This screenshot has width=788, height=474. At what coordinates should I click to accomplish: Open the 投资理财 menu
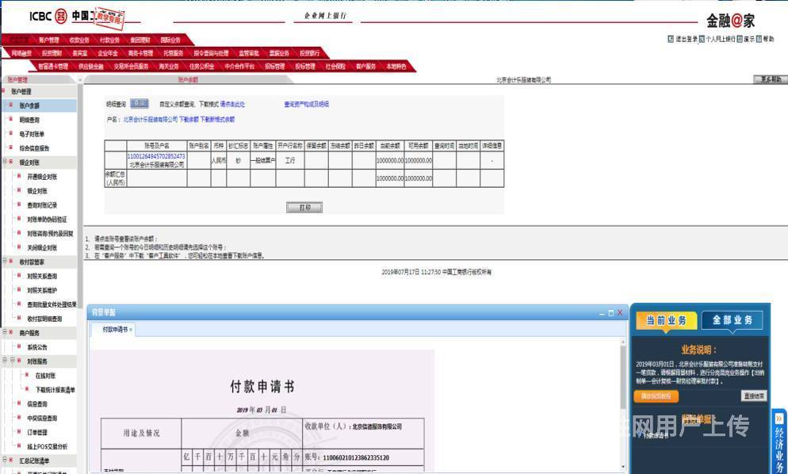point(52,53)
